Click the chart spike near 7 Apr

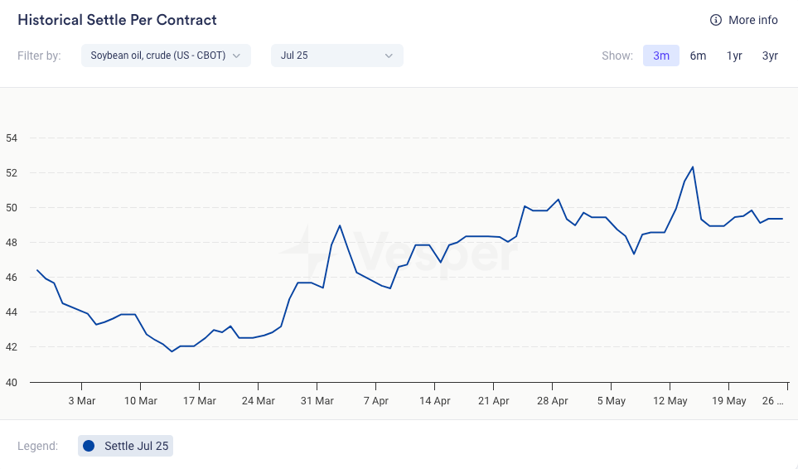(340, 225)
